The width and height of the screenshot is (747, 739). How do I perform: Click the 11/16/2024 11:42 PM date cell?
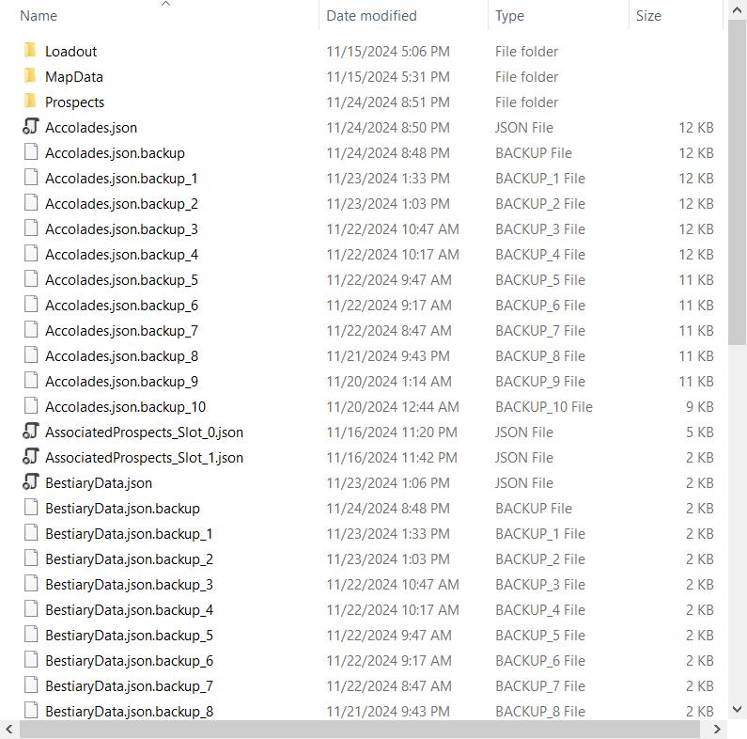click(x=392, y=457)
